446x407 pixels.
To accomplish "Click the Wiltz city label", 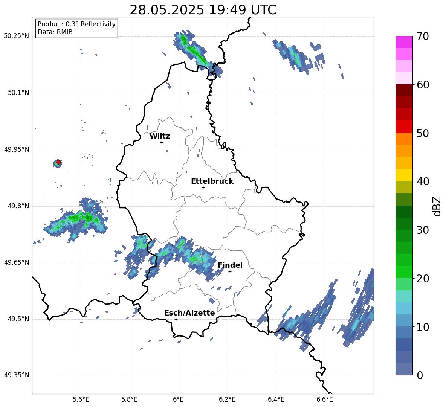I will 160,136.
